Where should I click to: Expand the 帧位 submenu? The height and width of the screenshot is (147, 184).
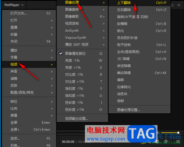coord(29,102)
